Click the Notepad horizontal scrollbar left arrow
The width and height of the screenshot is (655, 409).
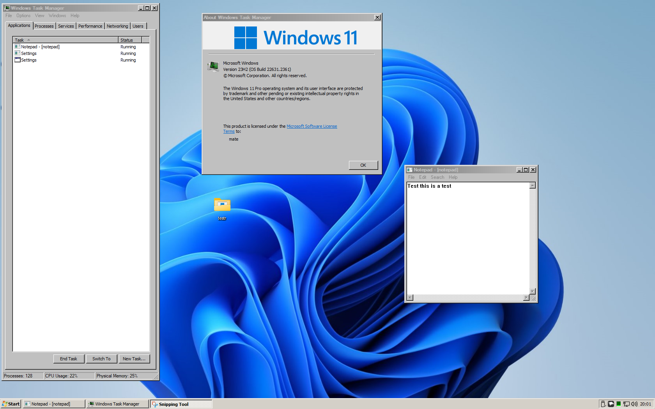point(410,298)
